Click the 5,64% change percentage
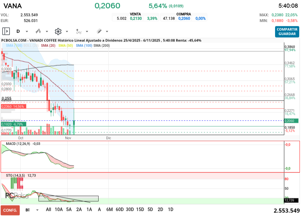This screenshot has width=304, height=217. (x=158, y=6)
